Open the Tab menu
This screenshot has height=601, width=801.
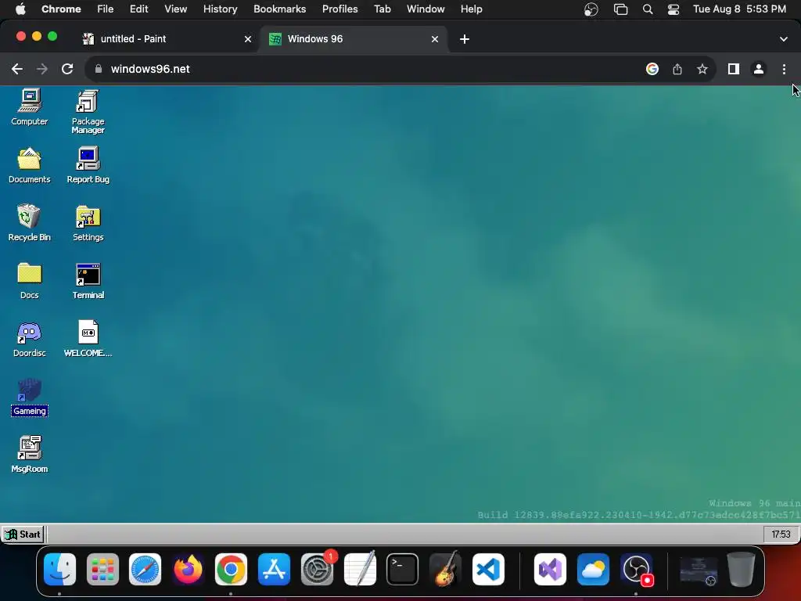[382, 9]
